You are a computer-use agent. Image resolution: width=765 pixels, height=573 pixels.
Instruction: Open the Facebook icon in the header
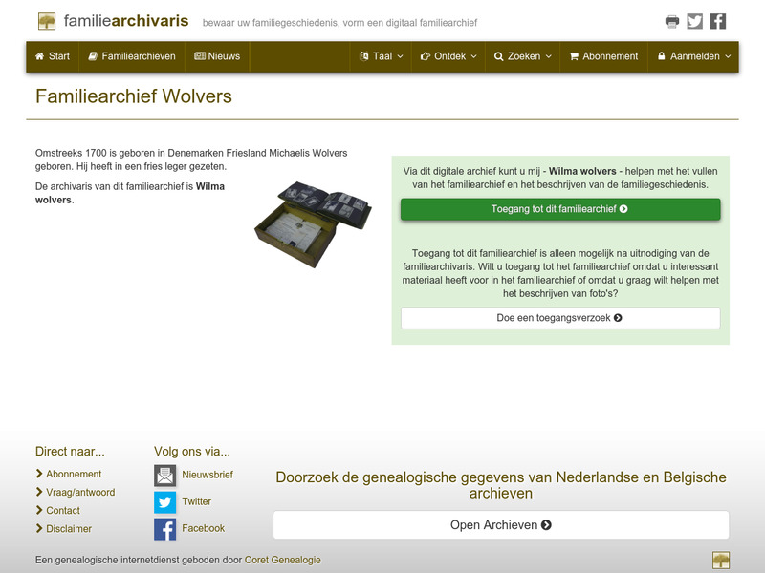point(718,20)
